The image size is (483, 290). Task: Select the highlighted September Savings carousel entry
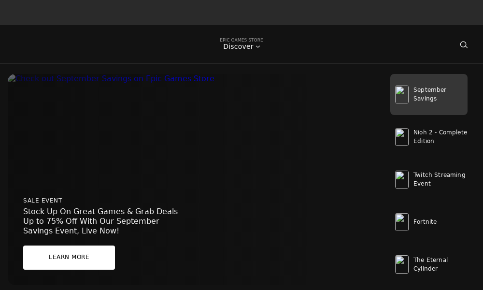point(429,95)
